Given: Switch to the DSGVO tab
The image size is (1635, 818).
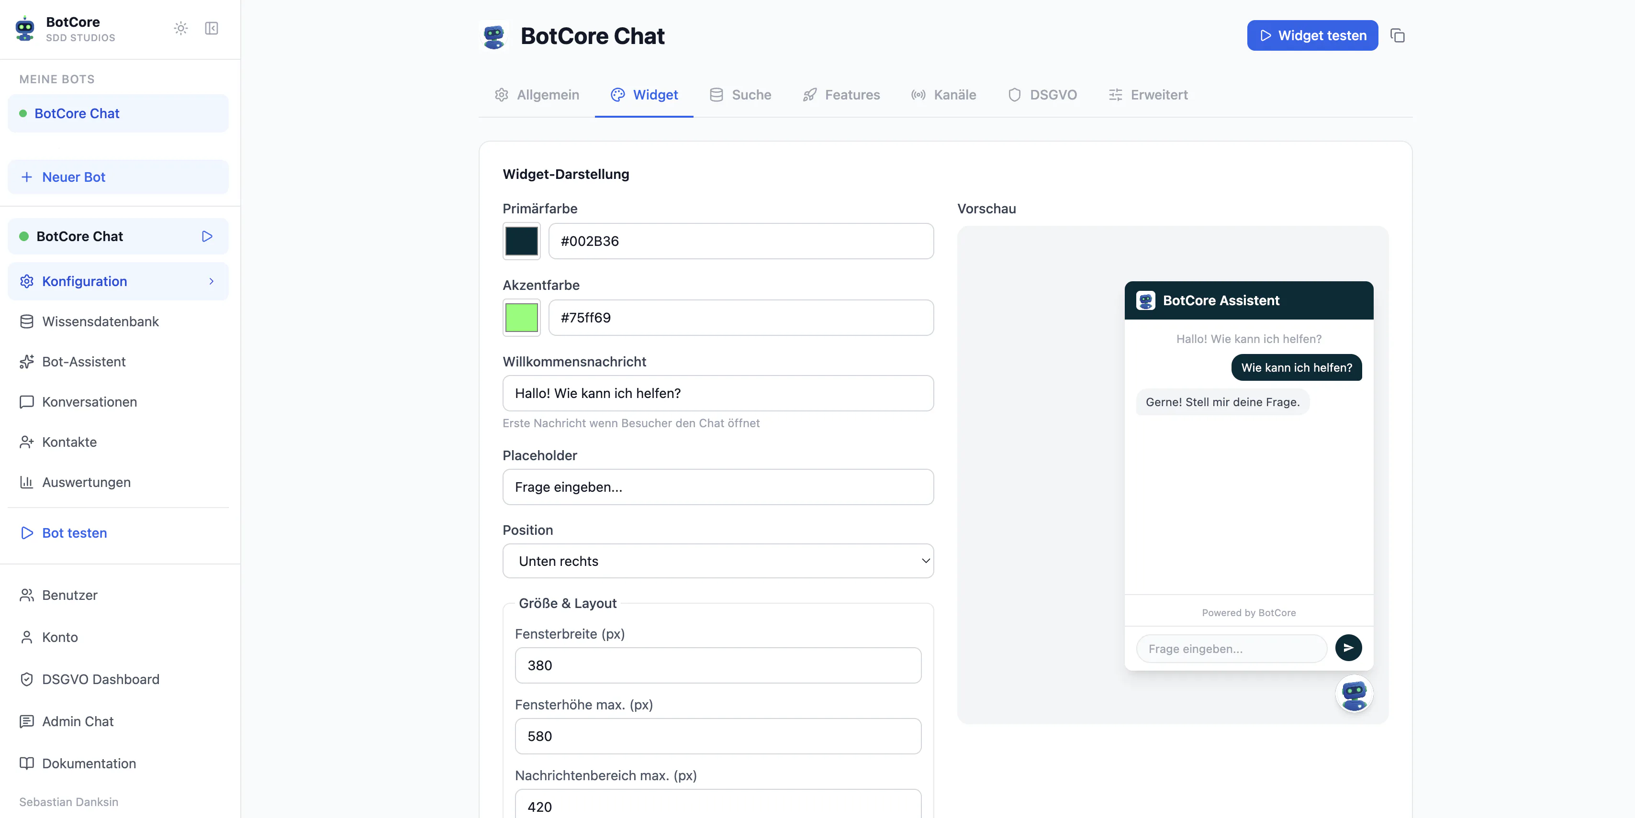Looking at the screenshot, I should (x=1042, y=95).
